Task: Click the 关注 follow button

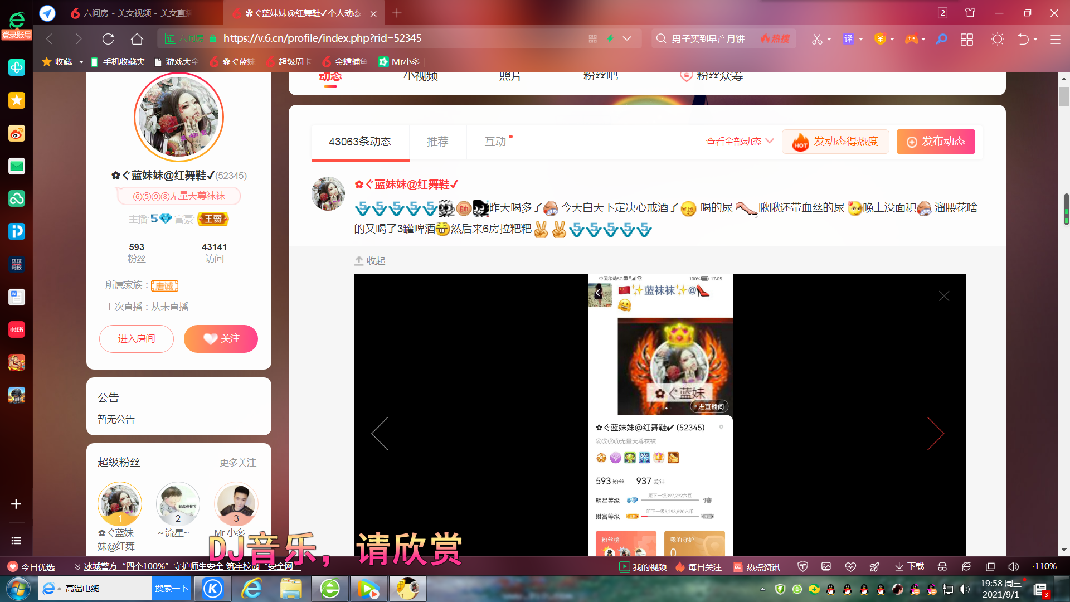Action: [221, 338]
